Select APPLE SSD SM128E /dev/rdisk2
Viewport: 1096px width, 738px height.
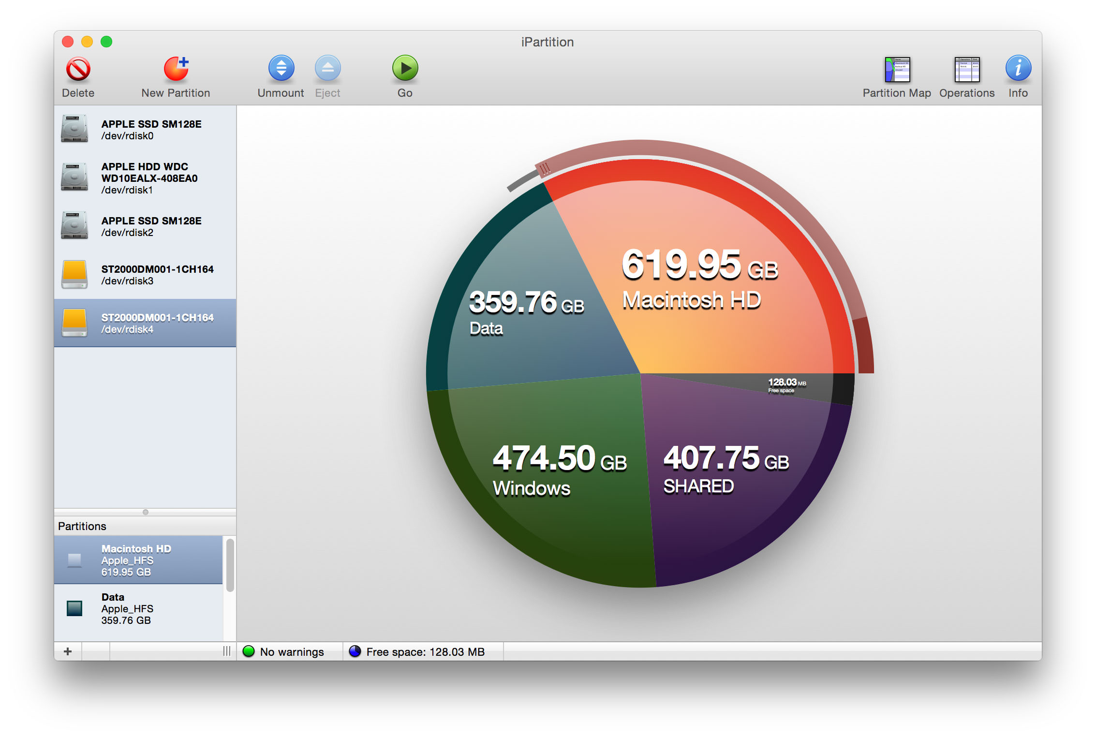[145, 226]
